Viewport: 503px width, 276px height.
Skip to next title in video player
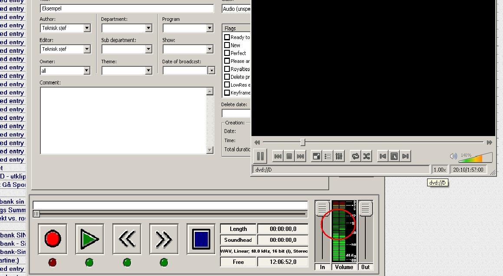[300, 156]
